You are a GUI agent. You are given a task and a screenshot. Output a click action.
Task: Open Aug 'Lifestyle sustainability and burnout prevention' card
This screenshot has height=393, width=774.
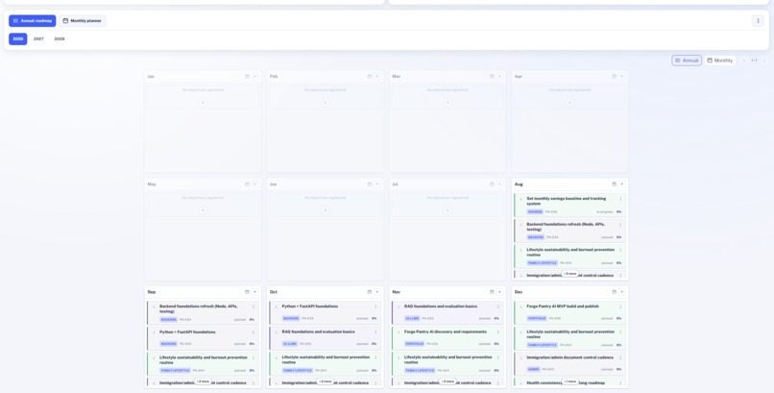coord(570,257)
